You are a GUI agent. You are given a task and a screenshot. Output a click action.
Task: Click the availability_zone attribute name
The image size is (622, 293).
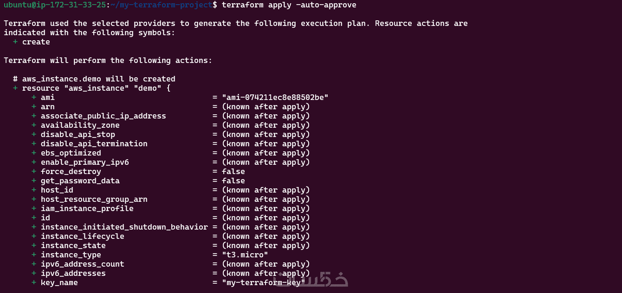80,125
